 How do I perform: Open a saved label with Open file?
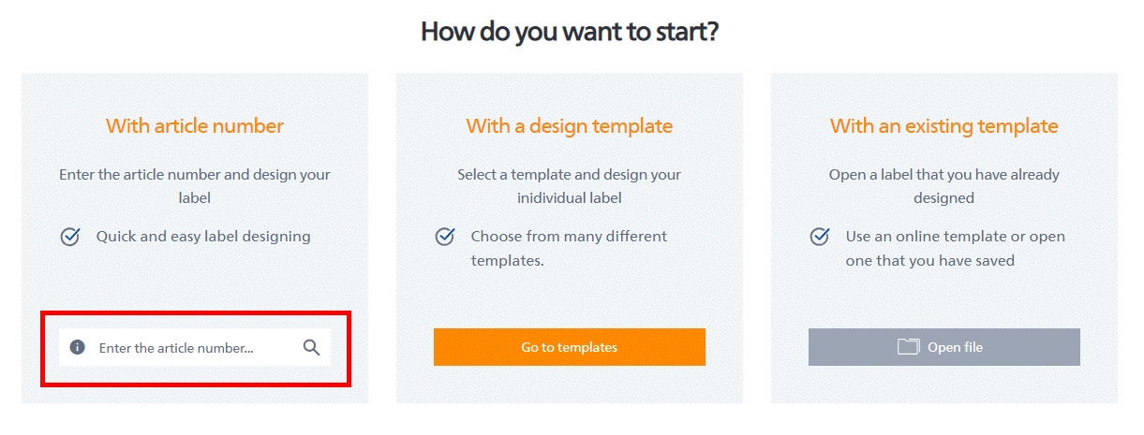[x=943, y=347]
